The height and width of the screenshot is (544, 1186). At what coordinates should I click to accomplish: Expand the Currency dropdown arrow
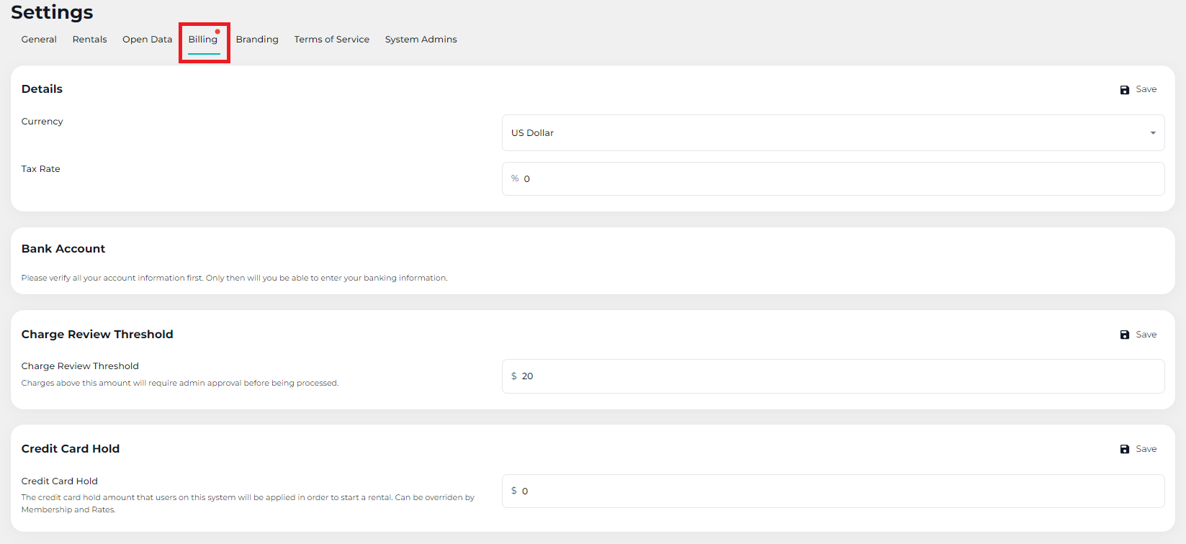pyautogui.click(x=1152, y=133)
